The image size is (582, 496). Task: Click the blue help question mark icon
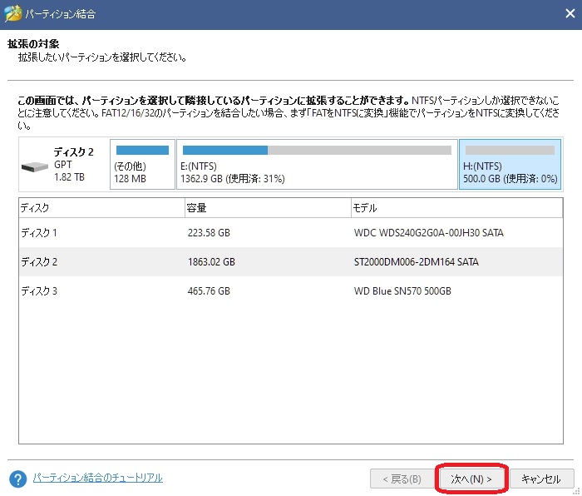click(x=17, y=479)
